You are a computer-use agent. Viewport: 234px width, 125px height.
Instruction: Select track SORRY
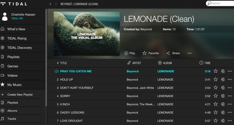coord(65,96)
